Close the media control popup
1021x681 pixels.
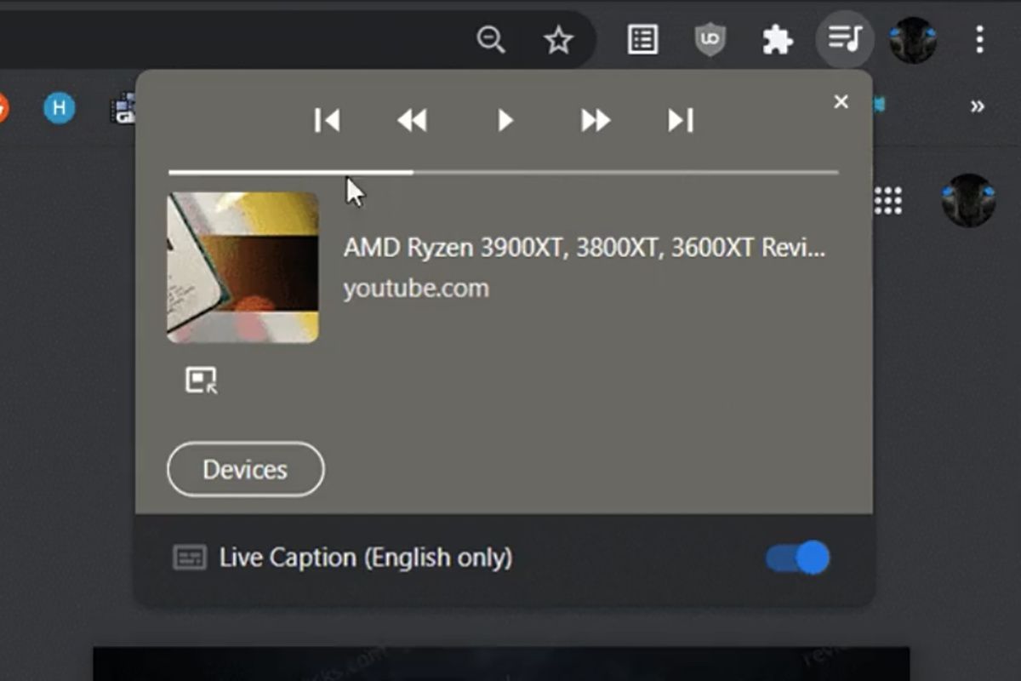(x=841, y=102)
